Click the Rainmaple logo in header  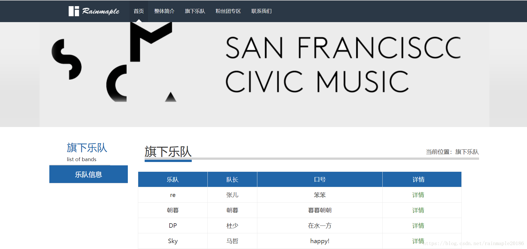point(94,11)
